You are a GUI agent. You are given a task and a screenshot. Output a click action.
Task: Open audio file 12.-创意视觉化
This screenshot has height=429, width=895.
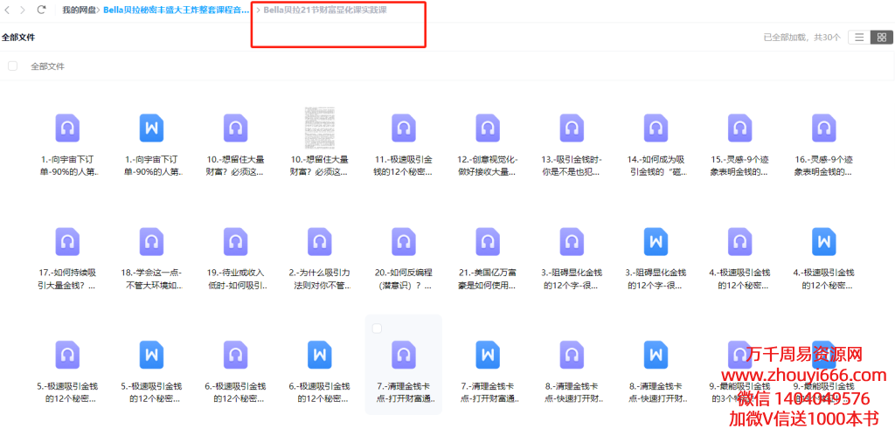(487, 128)
